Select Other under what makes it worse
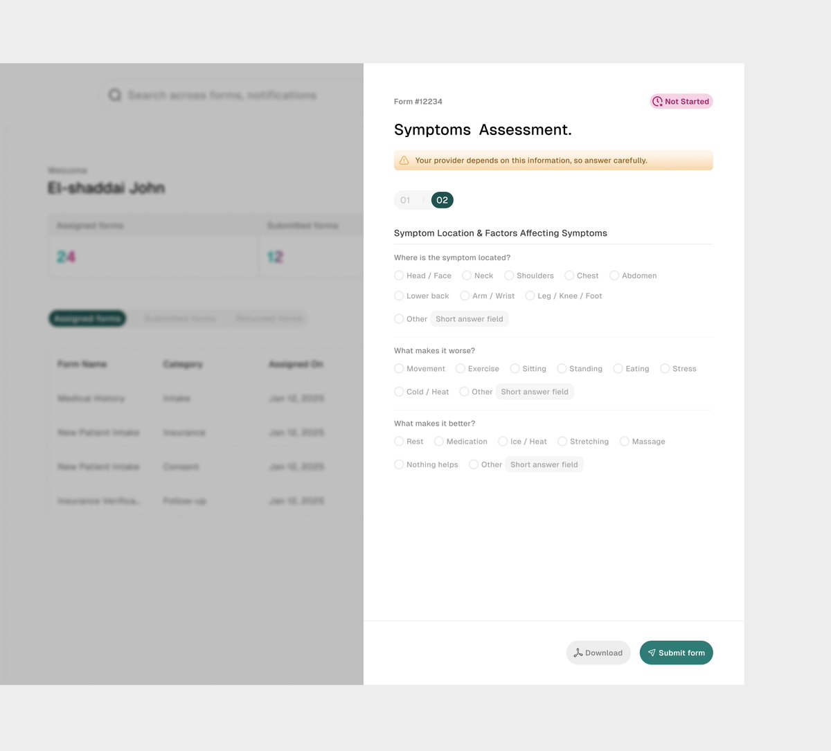 coord(464,392)
